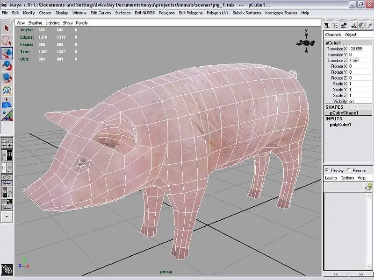Viewport: 374px width, 280px height.
Task: Click the persp camera label in viewport
Action: 166,272
